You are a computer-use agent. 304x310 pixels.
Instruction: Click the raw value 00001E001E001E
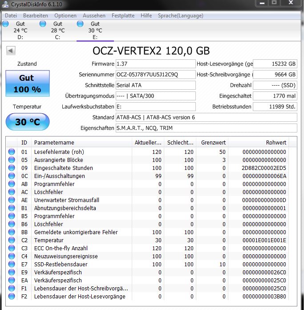pyautogui.click(x=264, y=240)
